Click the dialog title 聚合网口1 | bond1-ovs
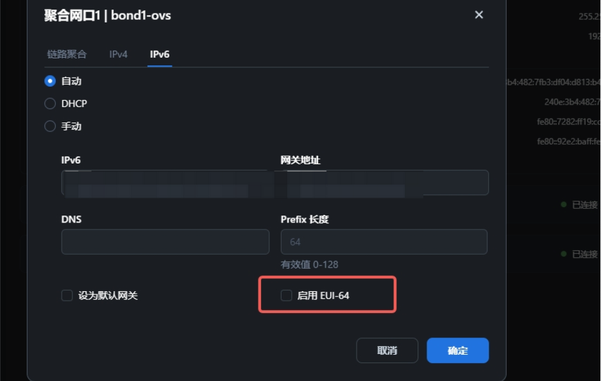This screenshot has width=601, height=381. click(108, 15)
